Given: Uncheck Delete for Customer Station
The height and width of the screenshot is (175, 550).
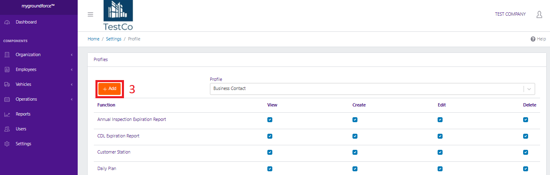Looking at the screenshot, I should click(526, 152).
